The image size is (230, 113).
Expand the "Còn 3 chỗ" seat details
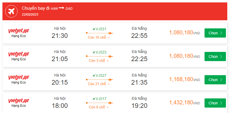[x=99, y=61]
